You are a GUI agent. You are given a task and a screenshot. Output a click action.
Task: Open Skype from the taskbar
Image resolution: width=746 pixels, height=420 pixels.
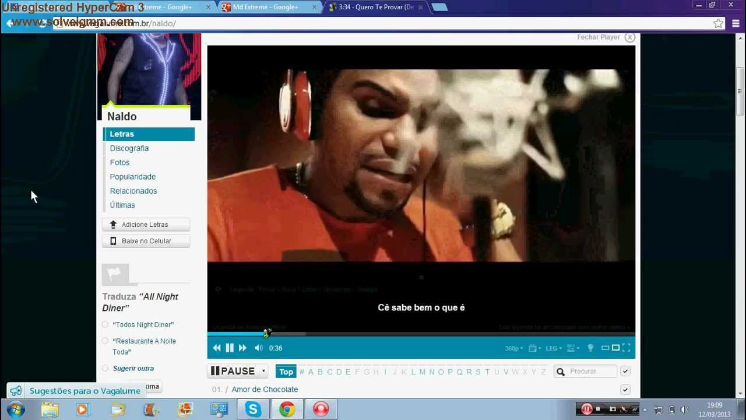[x=253, y=409]
